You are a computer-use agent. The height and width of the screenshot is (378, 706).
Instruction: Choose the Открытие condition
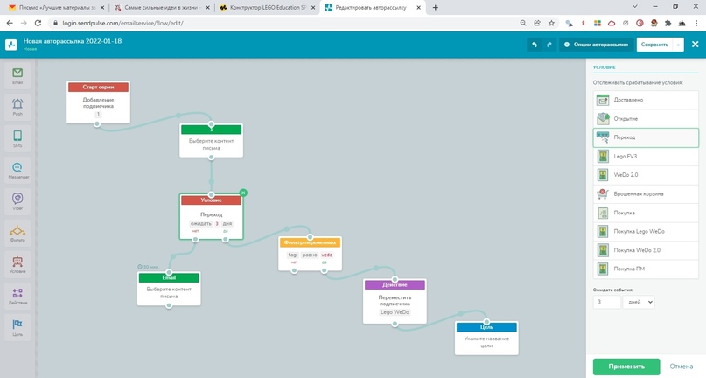(646, 118)
